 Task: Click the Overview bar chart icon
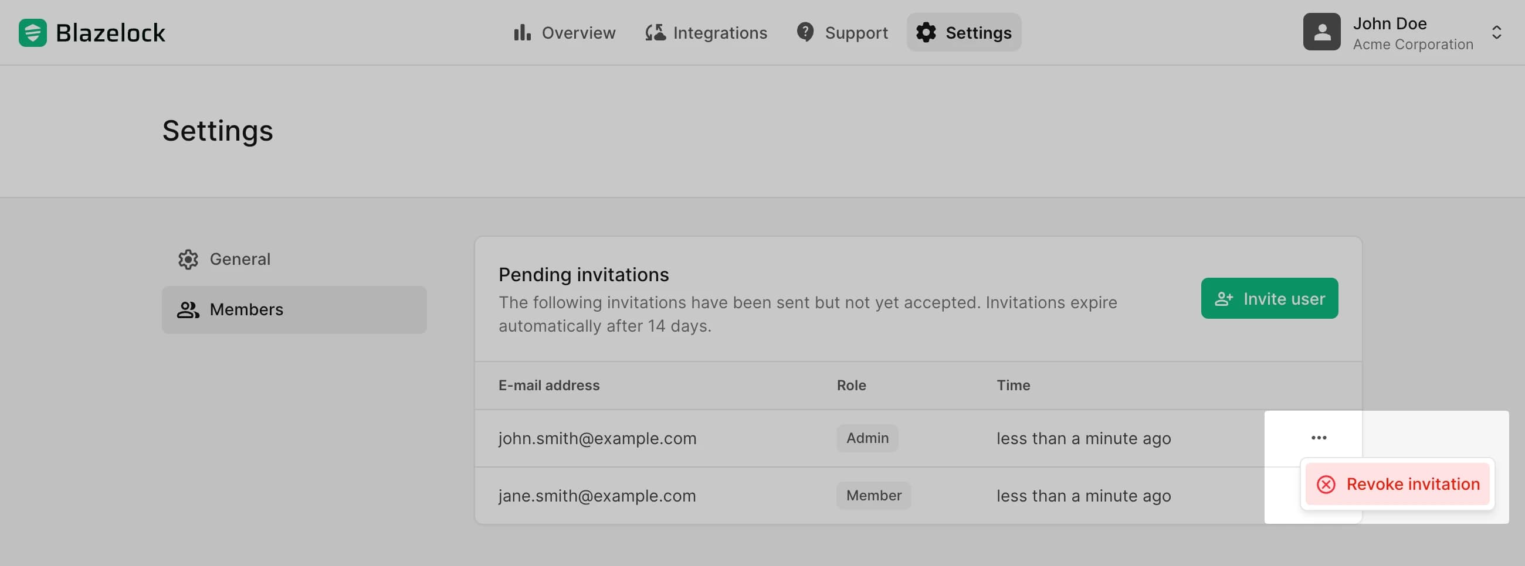(521, 33)
